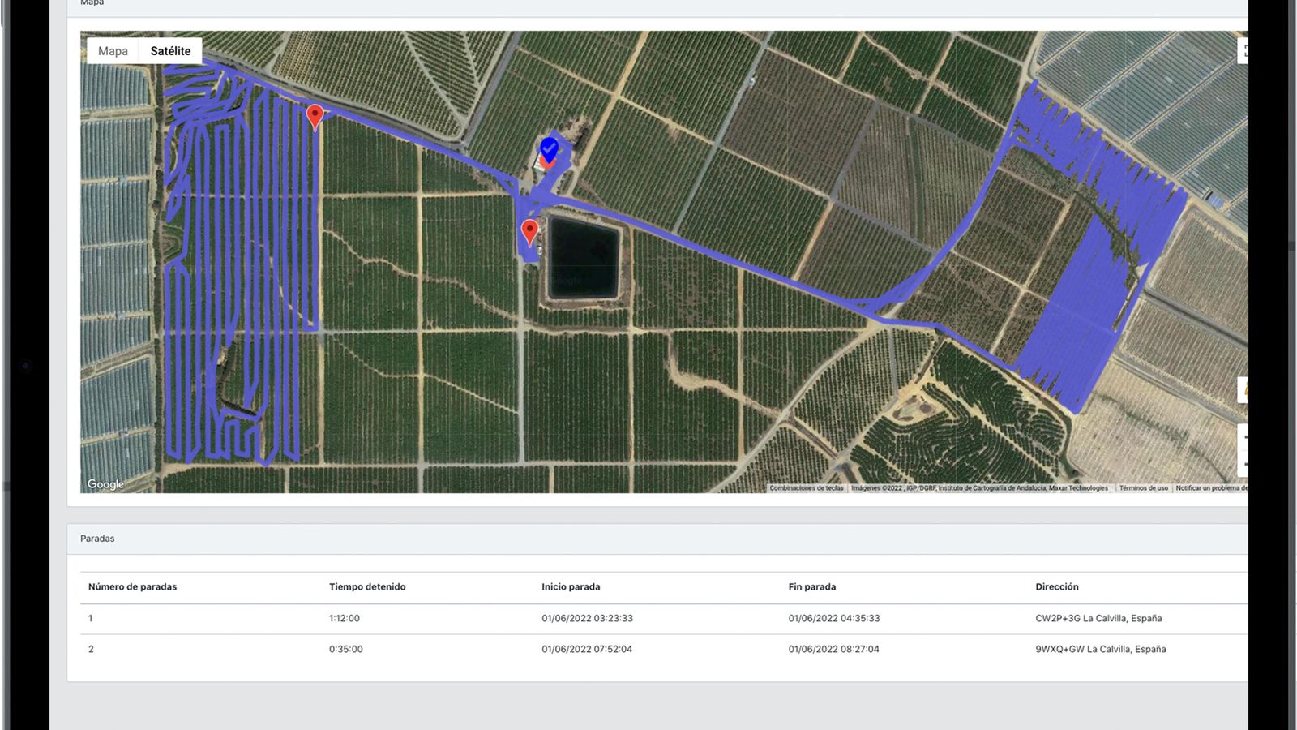Zoom in on the map

coord(1243,438)
